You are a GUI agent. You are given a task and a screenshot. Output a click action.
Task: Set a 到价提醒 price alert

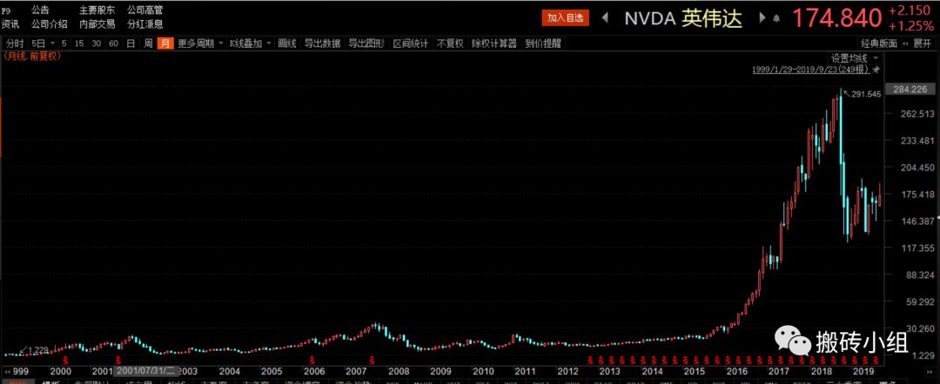542,43
